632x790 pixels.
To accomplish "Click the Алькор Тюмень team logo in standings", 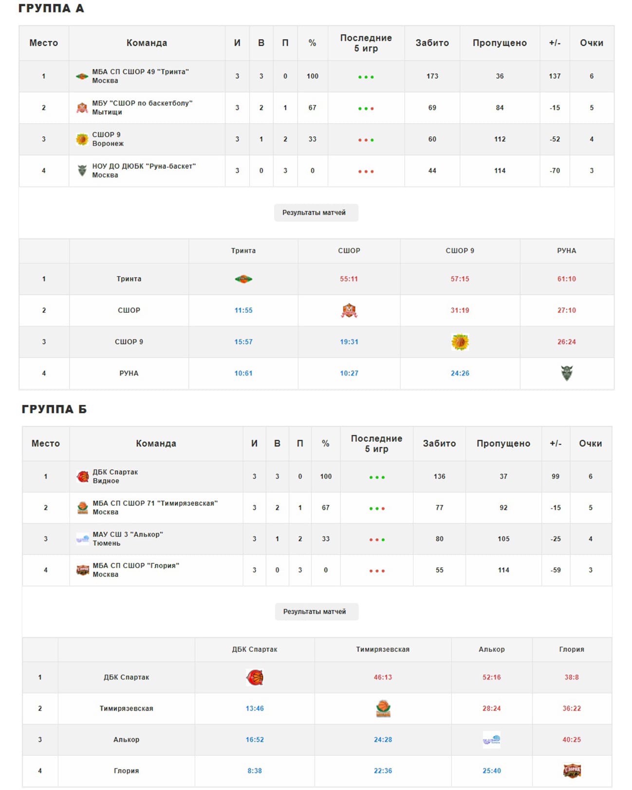I will [x=83, y=539].
